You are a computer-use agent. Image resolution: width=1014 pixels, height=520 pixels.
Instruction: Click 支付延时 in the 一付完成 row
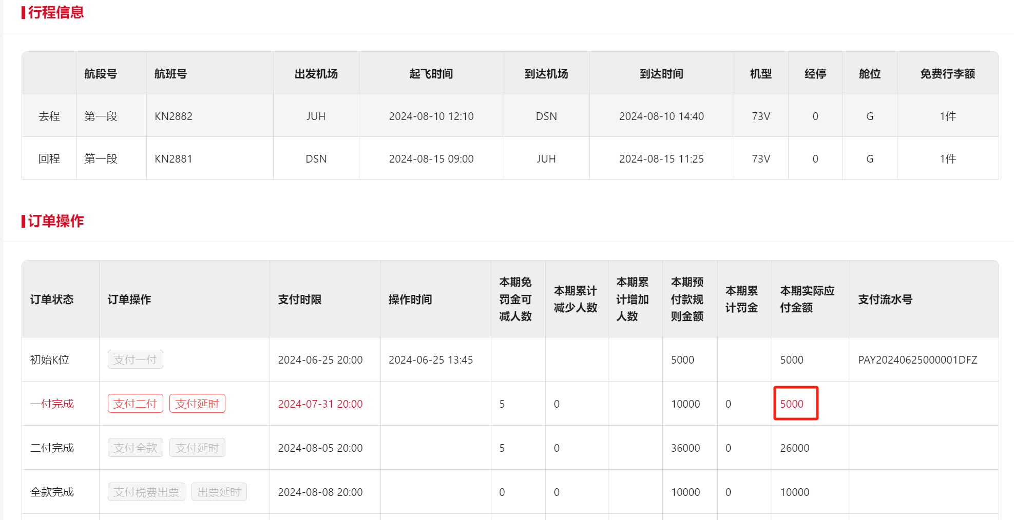click(197, 404)
